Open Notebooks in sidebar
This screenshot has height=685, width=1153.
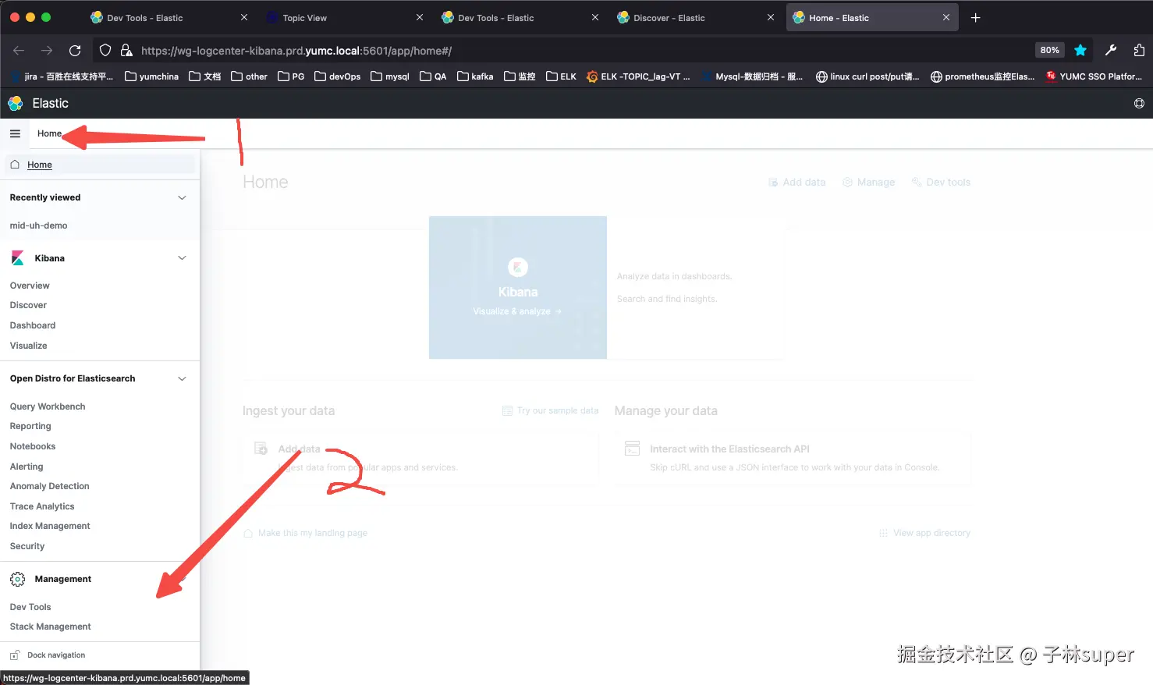coord(33,446)
